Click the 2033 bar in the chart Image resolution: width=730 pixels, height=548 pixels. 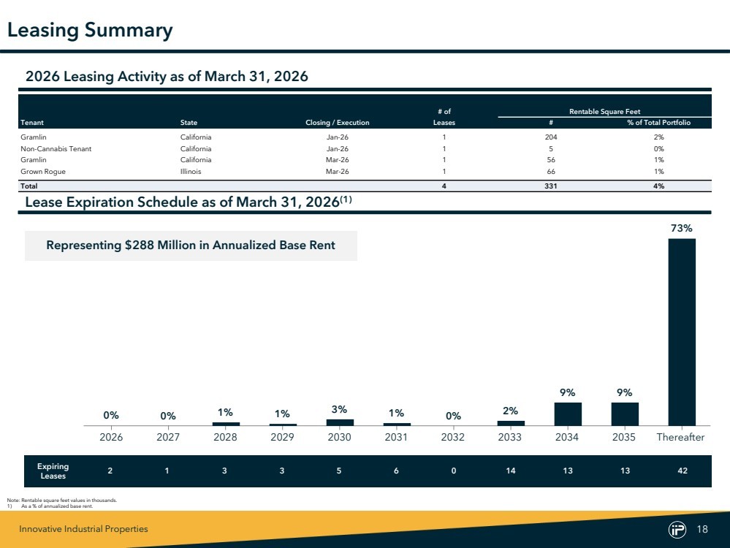[511, 423]
